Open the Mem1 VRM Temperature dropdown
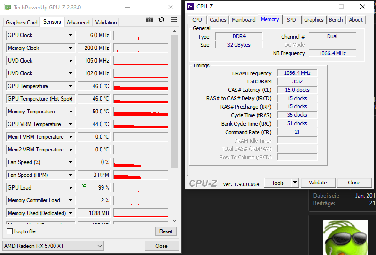The height and width of the screenshot is (255, 376). click(70, 137)
